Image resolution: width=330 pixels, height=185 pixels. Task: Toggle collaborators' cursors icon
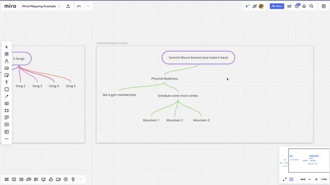(247, 6)
